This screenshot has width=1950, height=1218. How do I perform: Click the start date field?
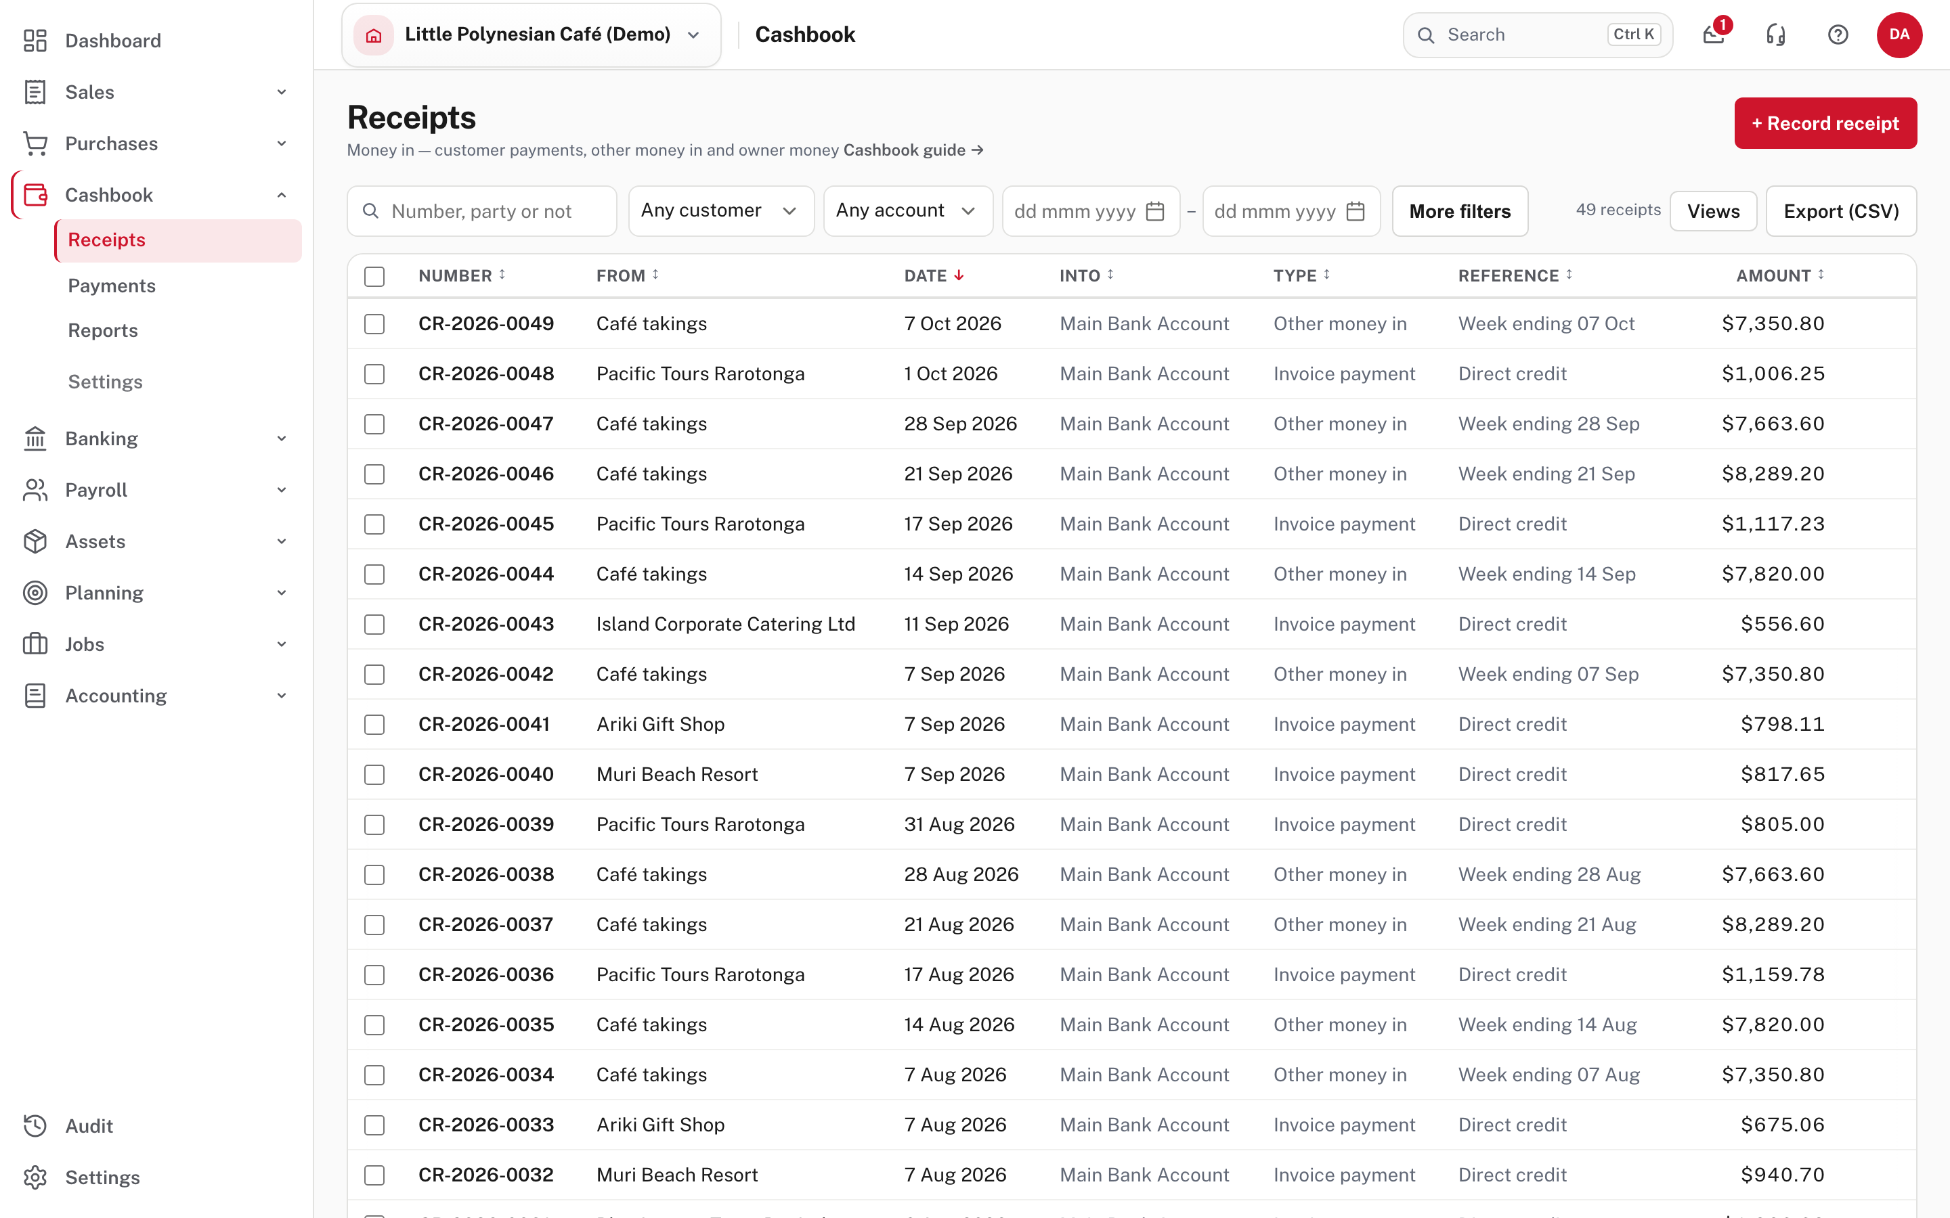point(1090,211)
